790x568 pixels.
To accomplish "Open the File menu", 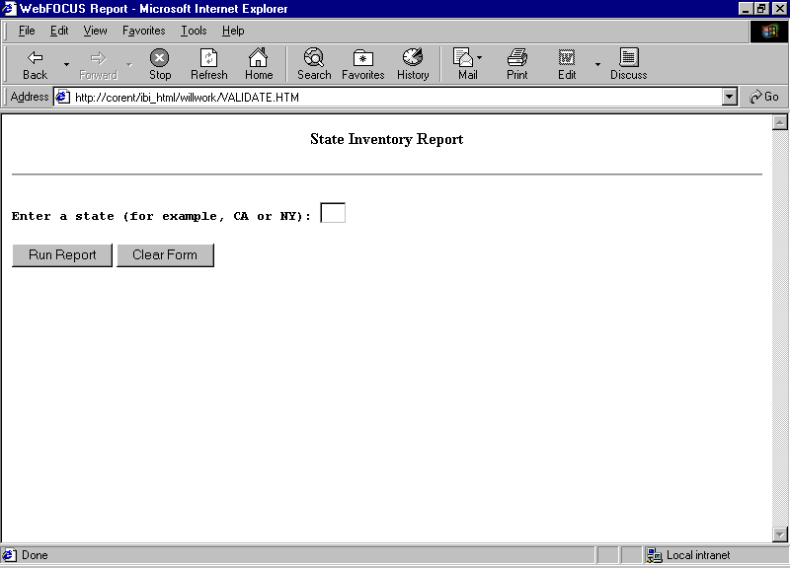I will pos(27,31).
